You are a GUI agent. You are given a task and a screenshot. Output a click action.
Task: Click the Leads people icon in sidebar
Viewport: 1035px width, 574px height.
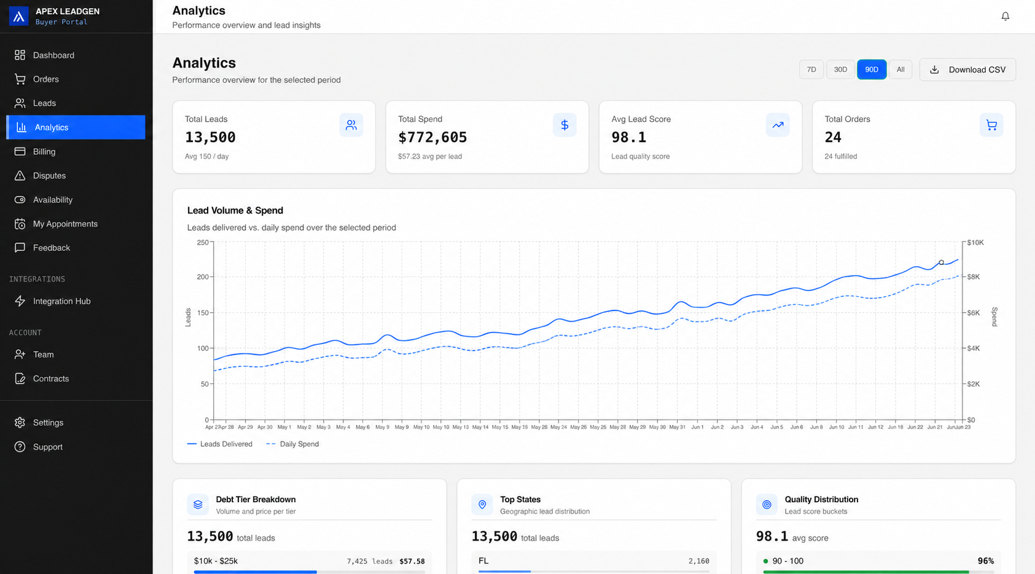(20, 103)
